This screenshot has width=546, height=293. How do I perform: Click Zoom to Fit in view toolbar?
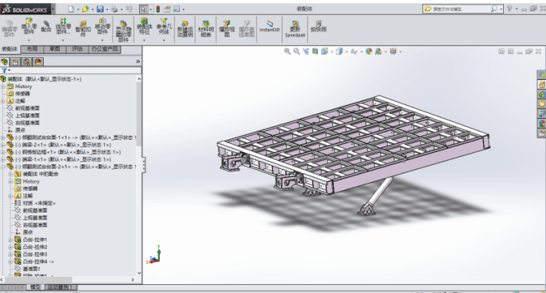(x=287, y=51)
